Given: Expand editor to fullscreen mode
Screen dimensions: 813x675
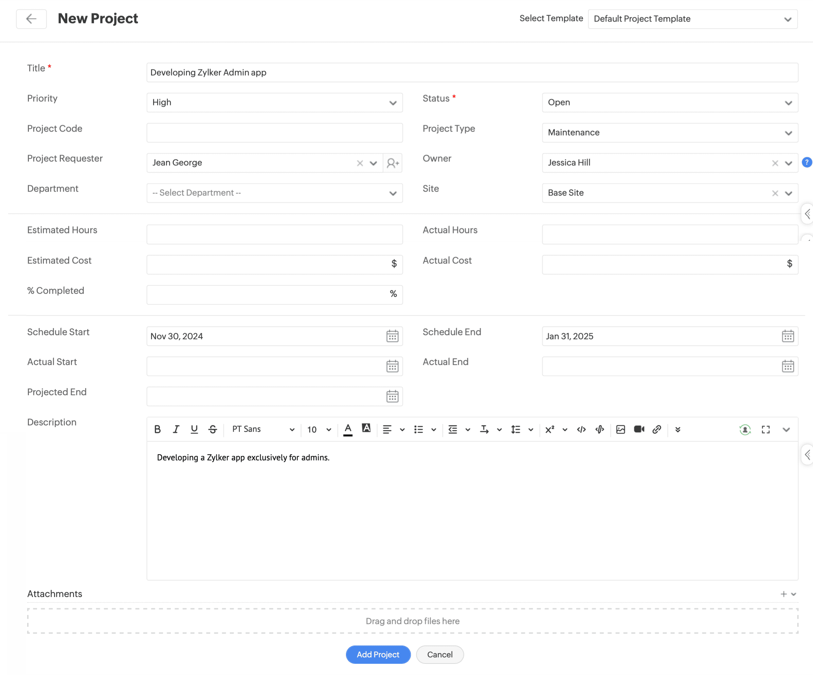Looking at the screenshot, I should point(765,429).
